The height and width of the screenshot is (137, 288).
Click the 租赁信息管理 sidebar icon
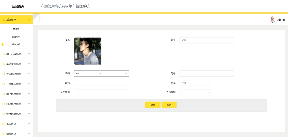pos(3,94)
